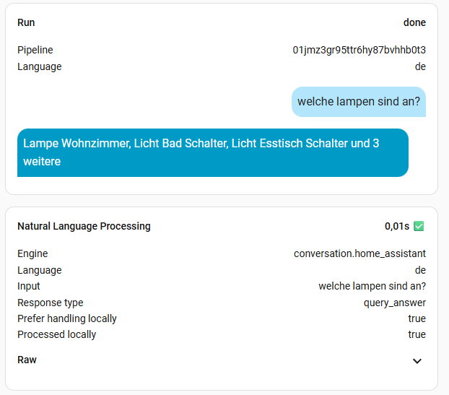Click the 'Response type' field label
This screenshot has height=395, width=449.
tap(51, 303)
